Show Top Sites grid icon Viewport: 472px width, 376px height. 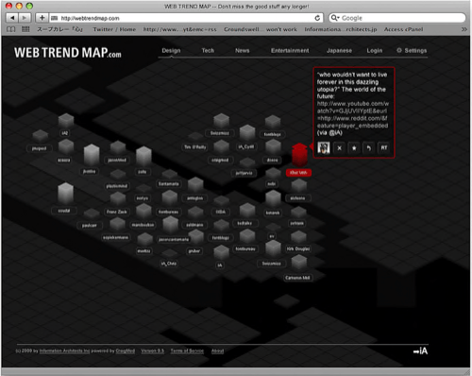[25, 29]
